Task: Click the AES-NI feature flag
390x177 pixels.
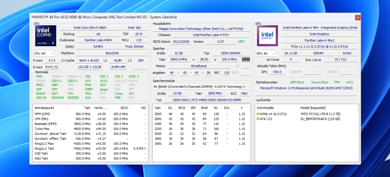Action: point(41,97)
